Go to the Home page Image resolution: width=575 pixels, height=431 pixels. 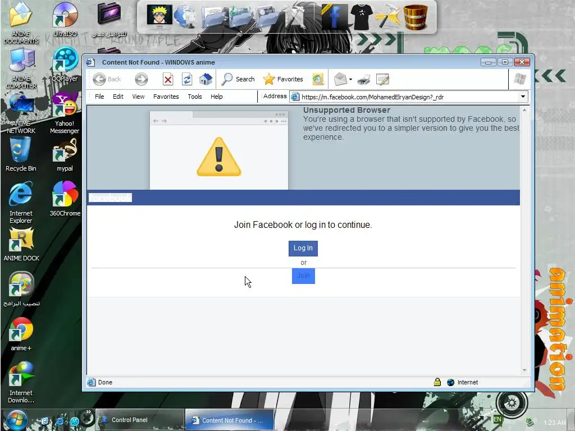click(x=206, y=79)
